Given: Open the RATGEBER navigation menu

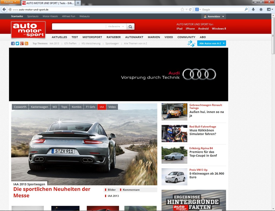Looking at the screenshot, I should (x=114, y=37).
